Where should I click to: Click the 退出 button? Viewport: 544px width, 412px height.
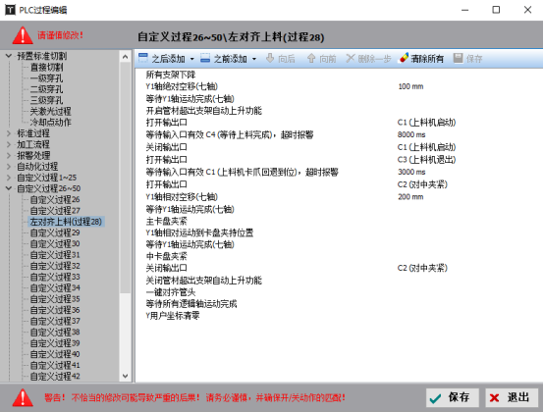[x=512, y=397]
